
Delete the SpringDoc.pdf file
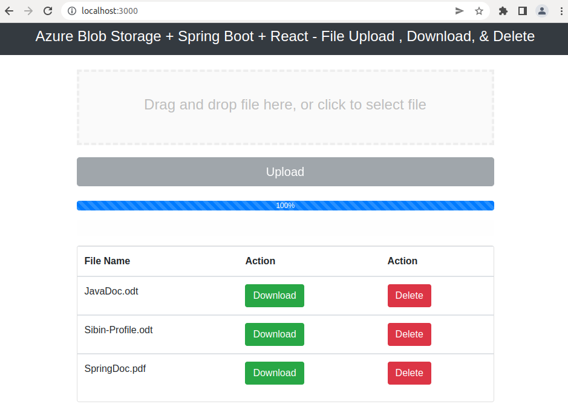point(410,373)
